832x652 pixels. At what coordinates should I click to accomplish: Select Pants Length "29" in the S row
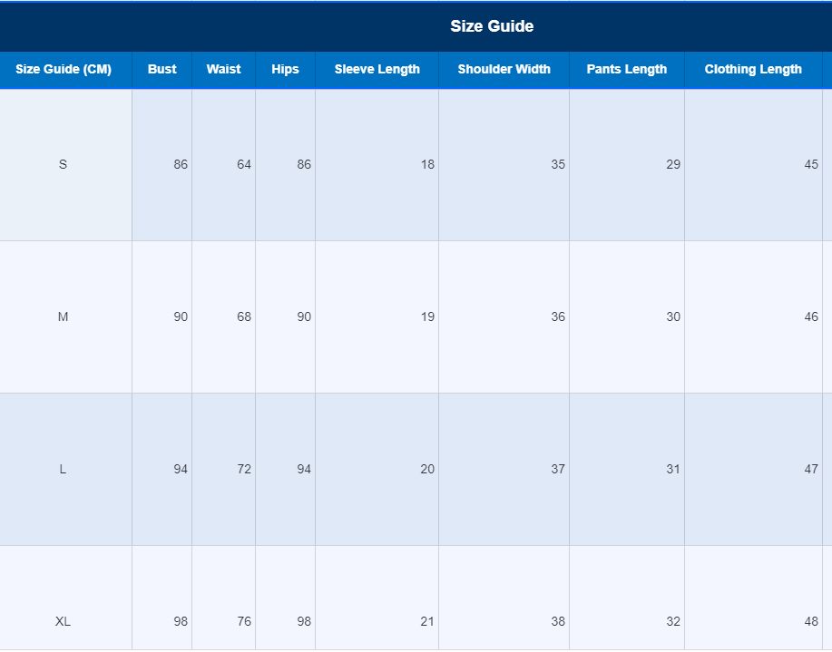tap(673, 164)
